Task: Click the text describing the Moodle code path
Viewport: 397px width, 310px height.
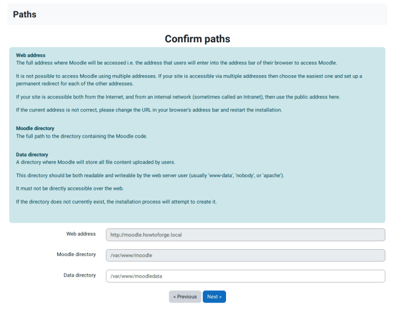Action: 82,136
